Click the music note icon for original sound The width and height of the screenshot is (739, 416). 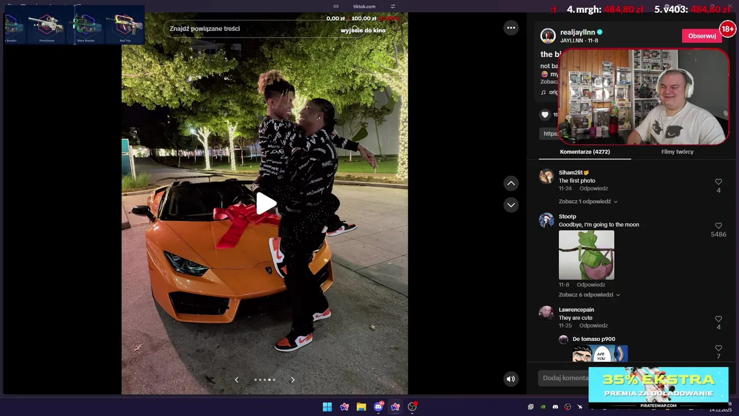click(x=543, y=92)
